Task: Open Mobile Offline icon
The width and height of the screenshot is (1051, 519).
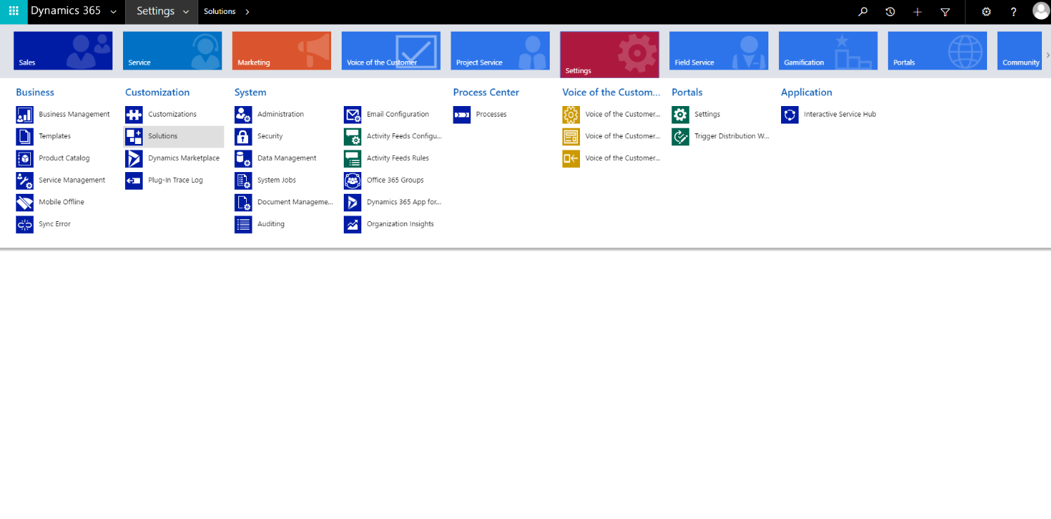Action: pyautogui.click(x=25, y=202)
